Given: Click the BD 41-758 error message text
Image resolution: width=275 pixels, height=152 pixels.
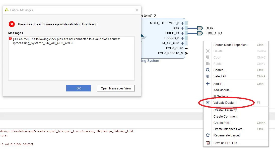Looking at the screenshot, I should [x=66, y=41].
